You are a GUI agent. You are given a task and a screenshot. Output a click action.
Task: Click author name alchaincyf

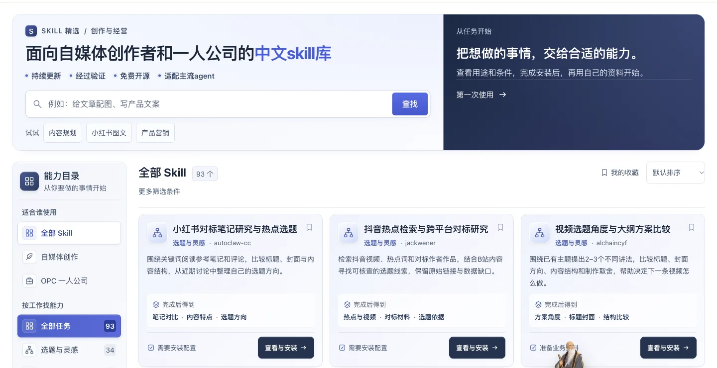(611, 243)
